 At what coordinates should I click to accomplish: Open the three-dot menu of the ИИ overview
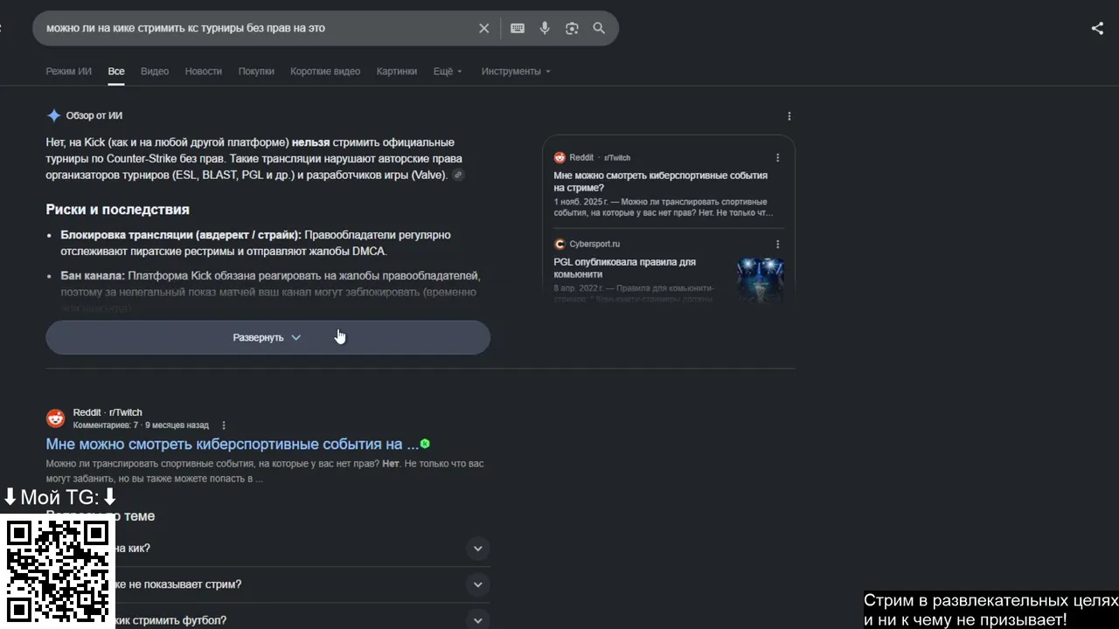click(789, 116)
